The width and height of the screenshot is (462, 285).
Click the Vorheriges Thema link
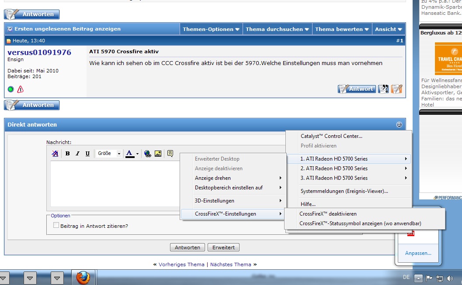181,264
